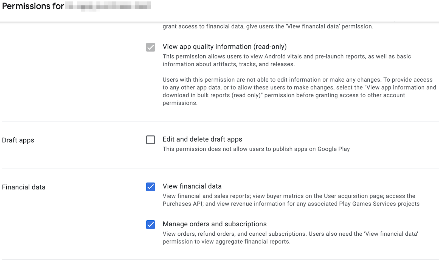Click the 'Manage orders and subscriptions' title

(x=215, y=224)
